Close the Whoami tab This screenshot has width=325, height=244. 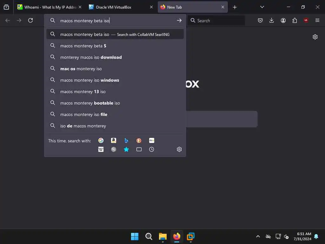click(80, 7)
